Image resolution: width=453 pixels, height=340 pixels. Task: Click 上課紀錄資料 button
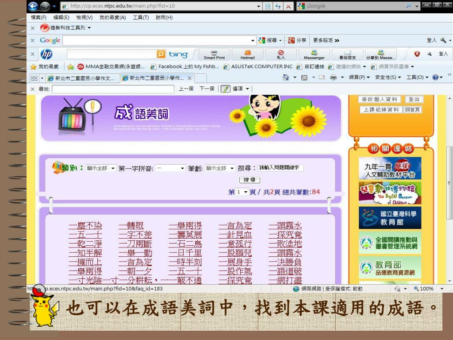pyautogui.click(x=381, y=110)
